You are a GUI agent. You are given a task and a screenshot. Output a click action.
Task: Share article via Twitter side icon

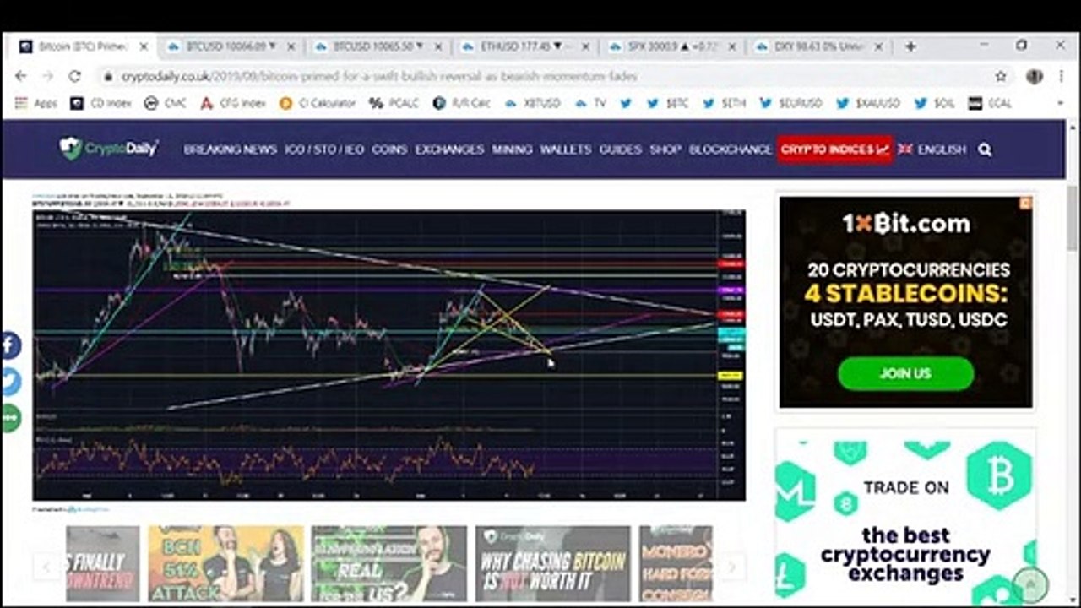click(x=9, y=382)
